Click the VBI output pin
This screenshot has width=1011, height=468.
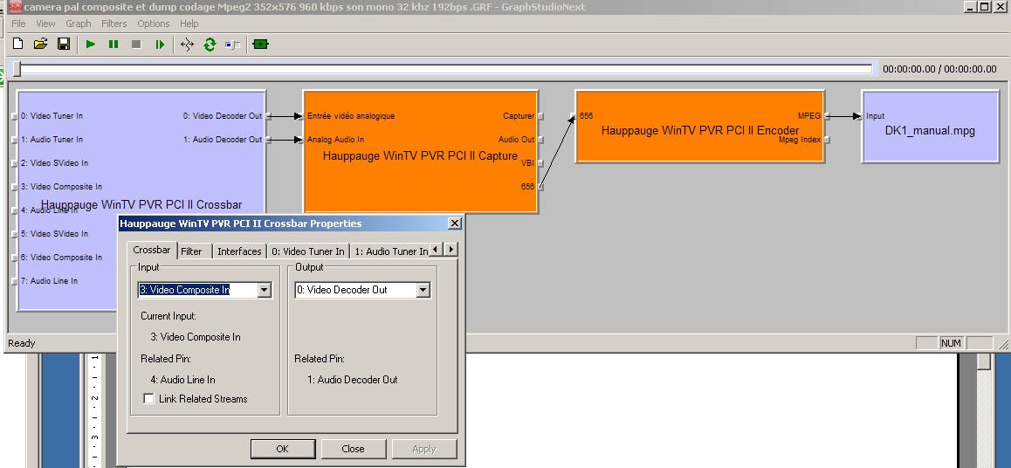[540, 163]
